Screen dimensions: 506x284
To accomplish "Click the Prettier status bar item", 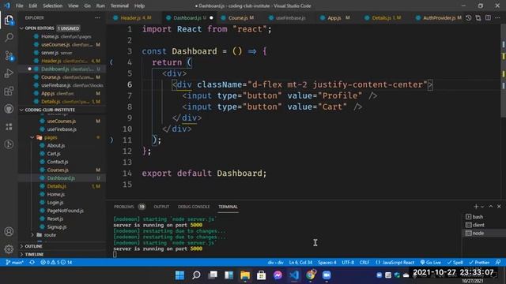I will (479, 263).
